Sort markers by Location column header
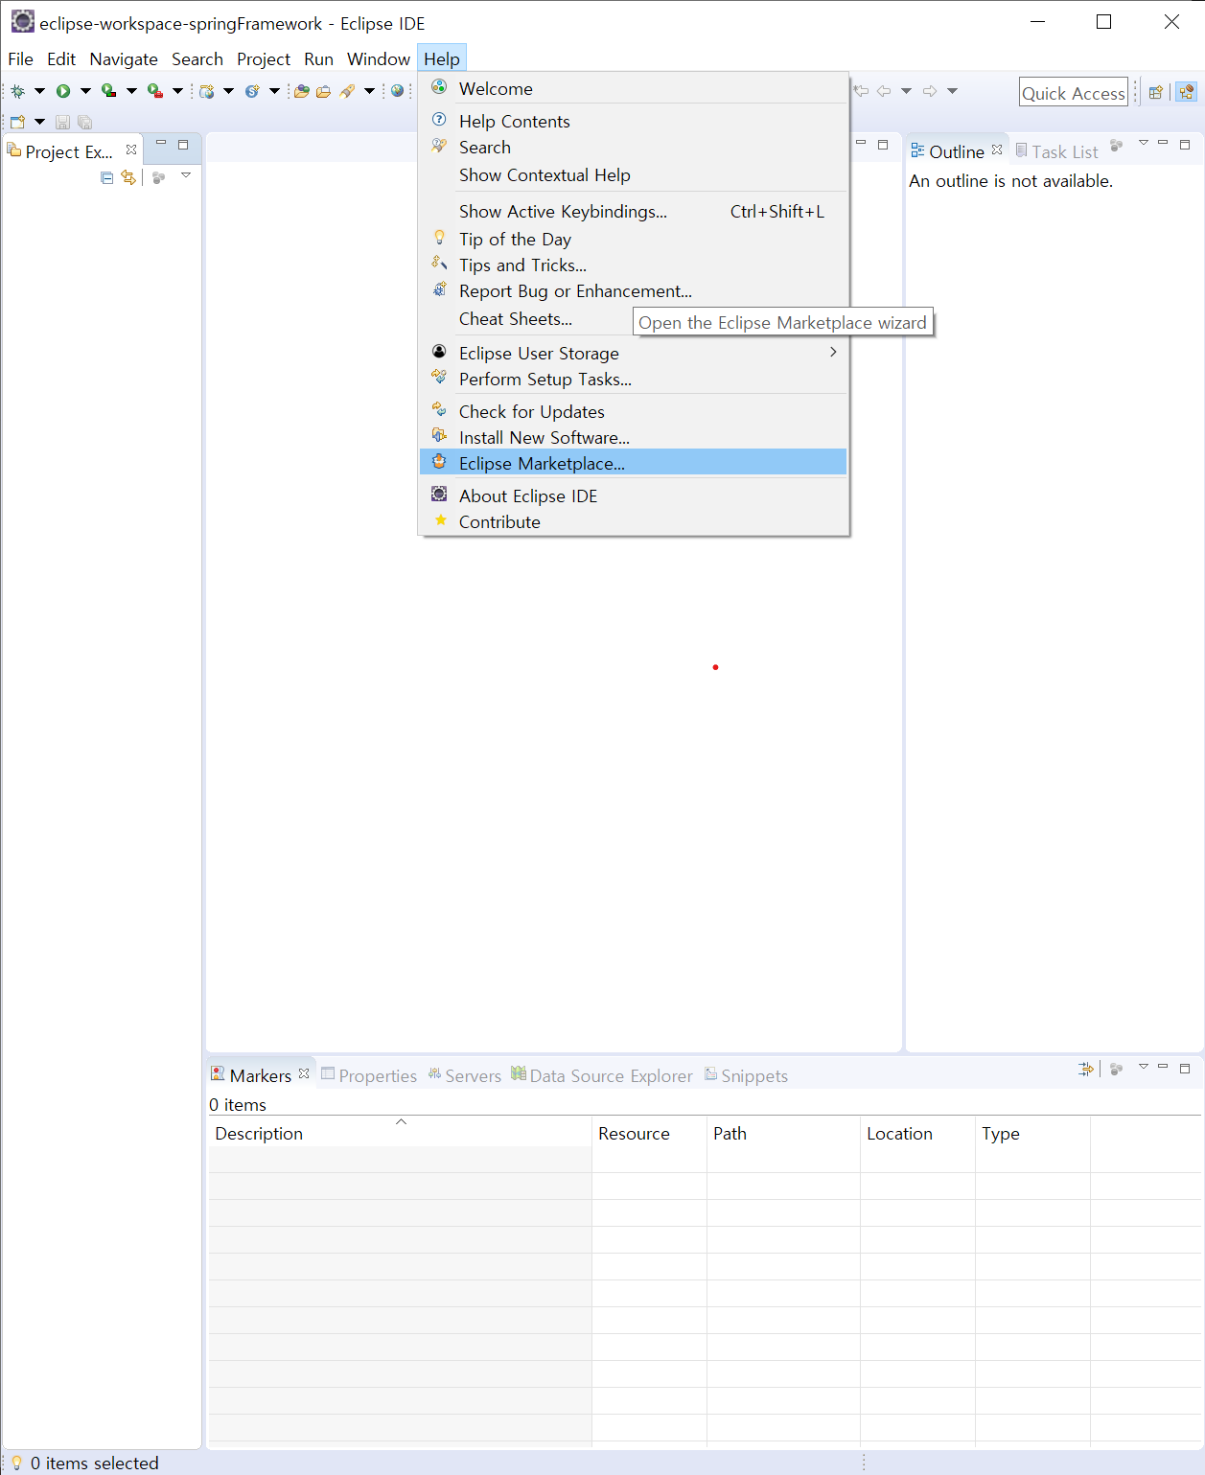The height and width of the screenshot is (1475, 1205). 917,1133
